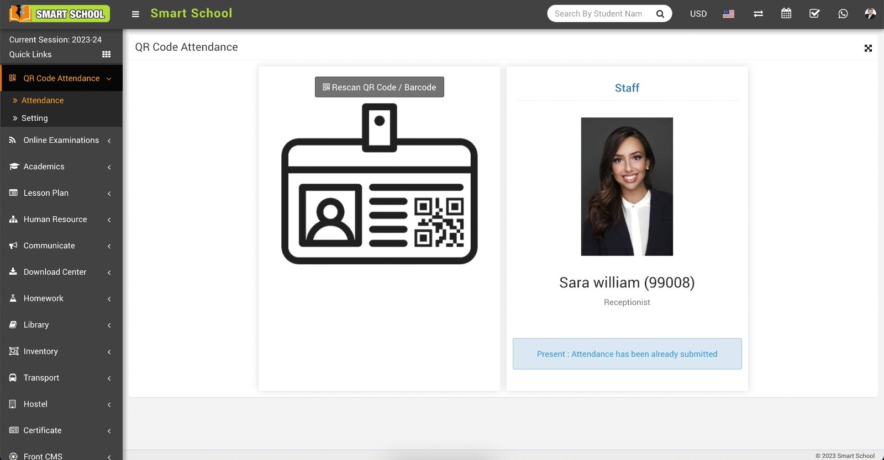Click the user profile avatar

870,14
